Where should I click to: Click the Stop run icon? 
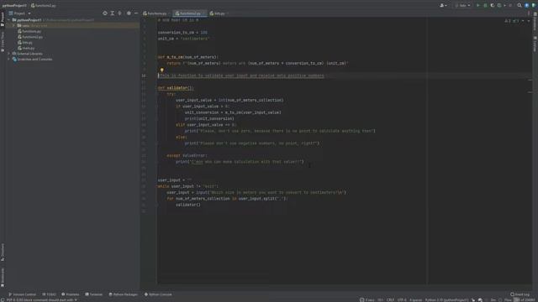tap(510, 6)
